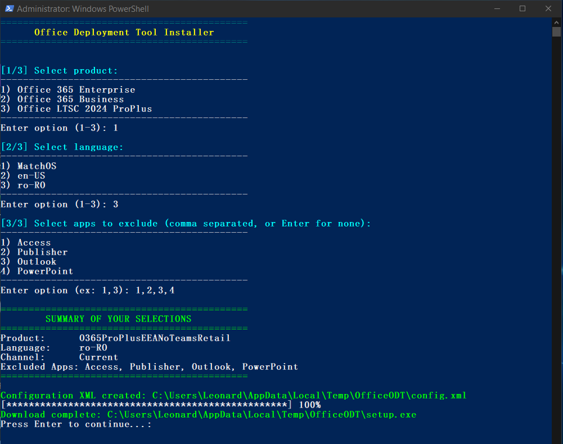The width and height of the screenshot is (563, 444).
Task: Click the 'Access' app option line
Action: (26, 243)
